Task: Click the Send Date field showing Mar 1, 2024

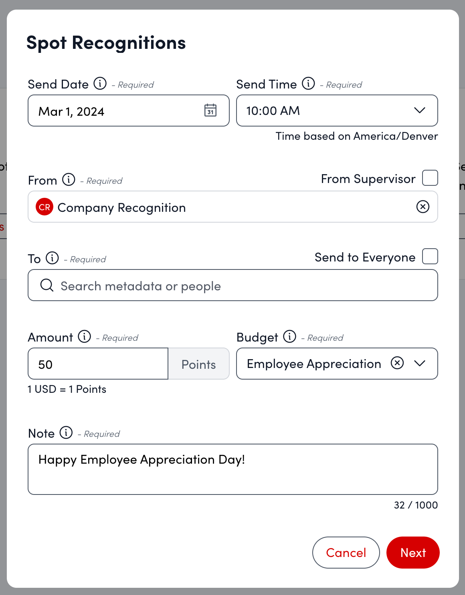Action: point(116,111)
